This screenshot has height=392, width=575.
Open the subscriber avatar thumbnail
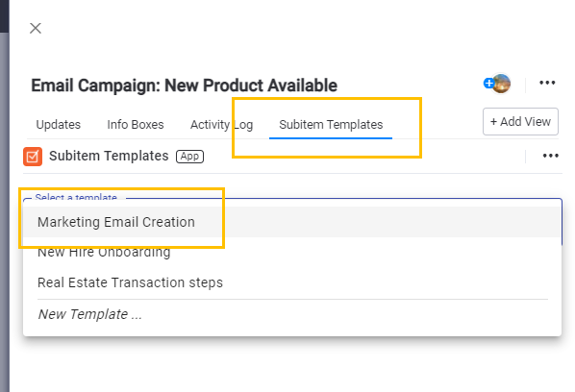click(x=502, y=84)
